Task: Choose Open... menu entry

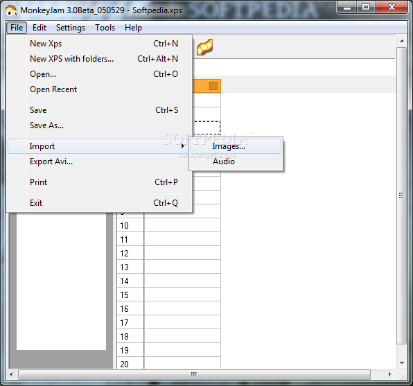Action: [100, 74]
